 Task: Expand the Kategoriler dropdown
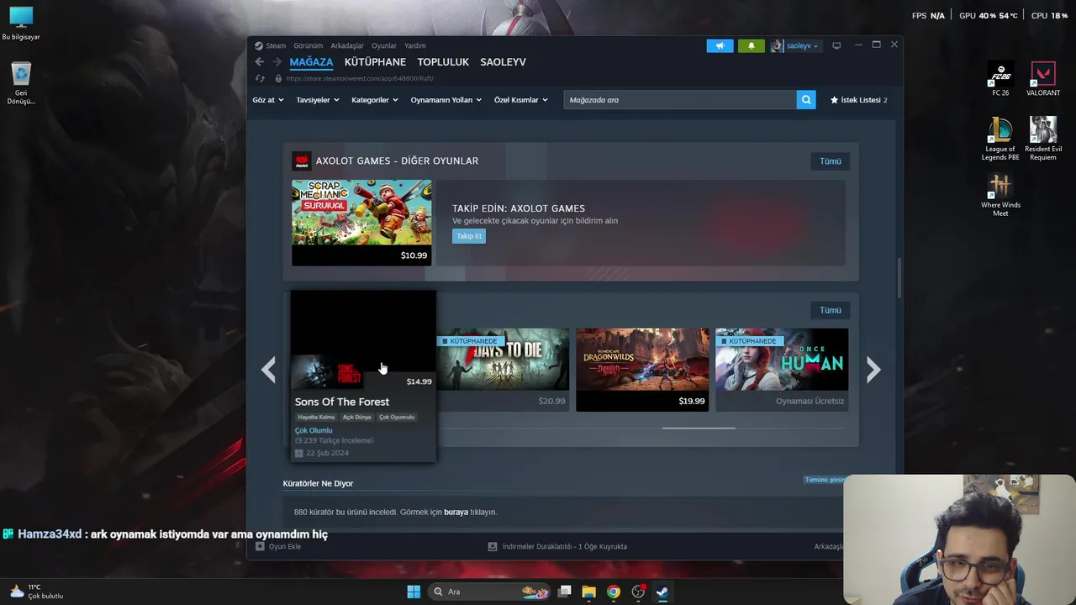coord(375,100)
